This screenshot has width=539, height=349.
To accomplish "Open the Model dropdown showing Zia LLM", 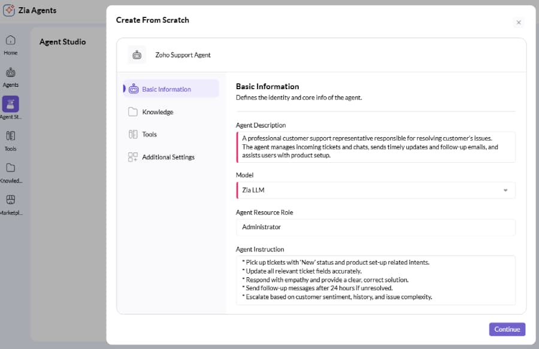I will 376,190.
